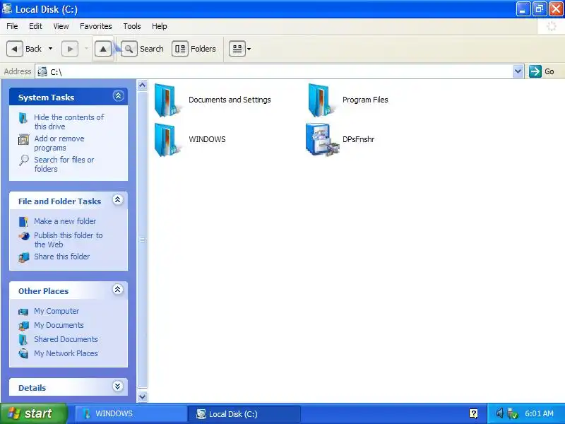565x424 pixels.
Task: Click the task pane scrollbar up arrow
Action: pyautogui.click(x=143, y=86)
